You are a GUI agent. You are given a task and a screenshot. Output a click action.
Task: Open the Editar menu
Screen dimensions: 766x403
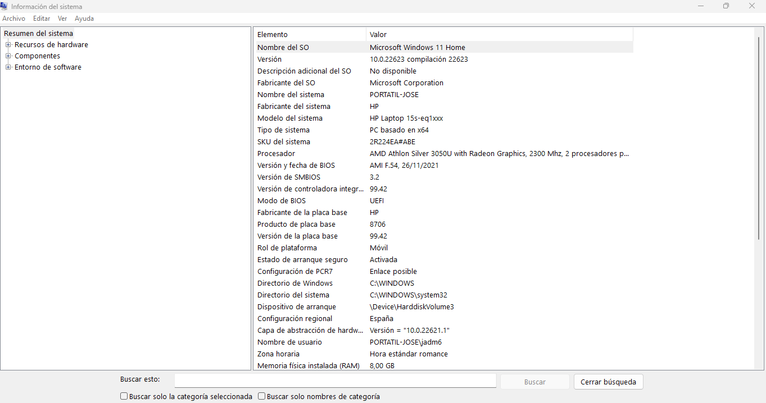point(42,19)
